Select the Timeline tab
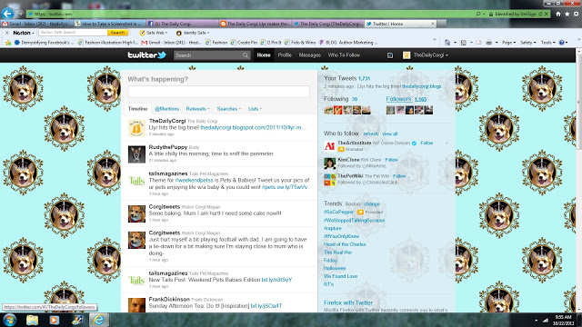Screen dimensions: 582x327 tap(137, 109)
